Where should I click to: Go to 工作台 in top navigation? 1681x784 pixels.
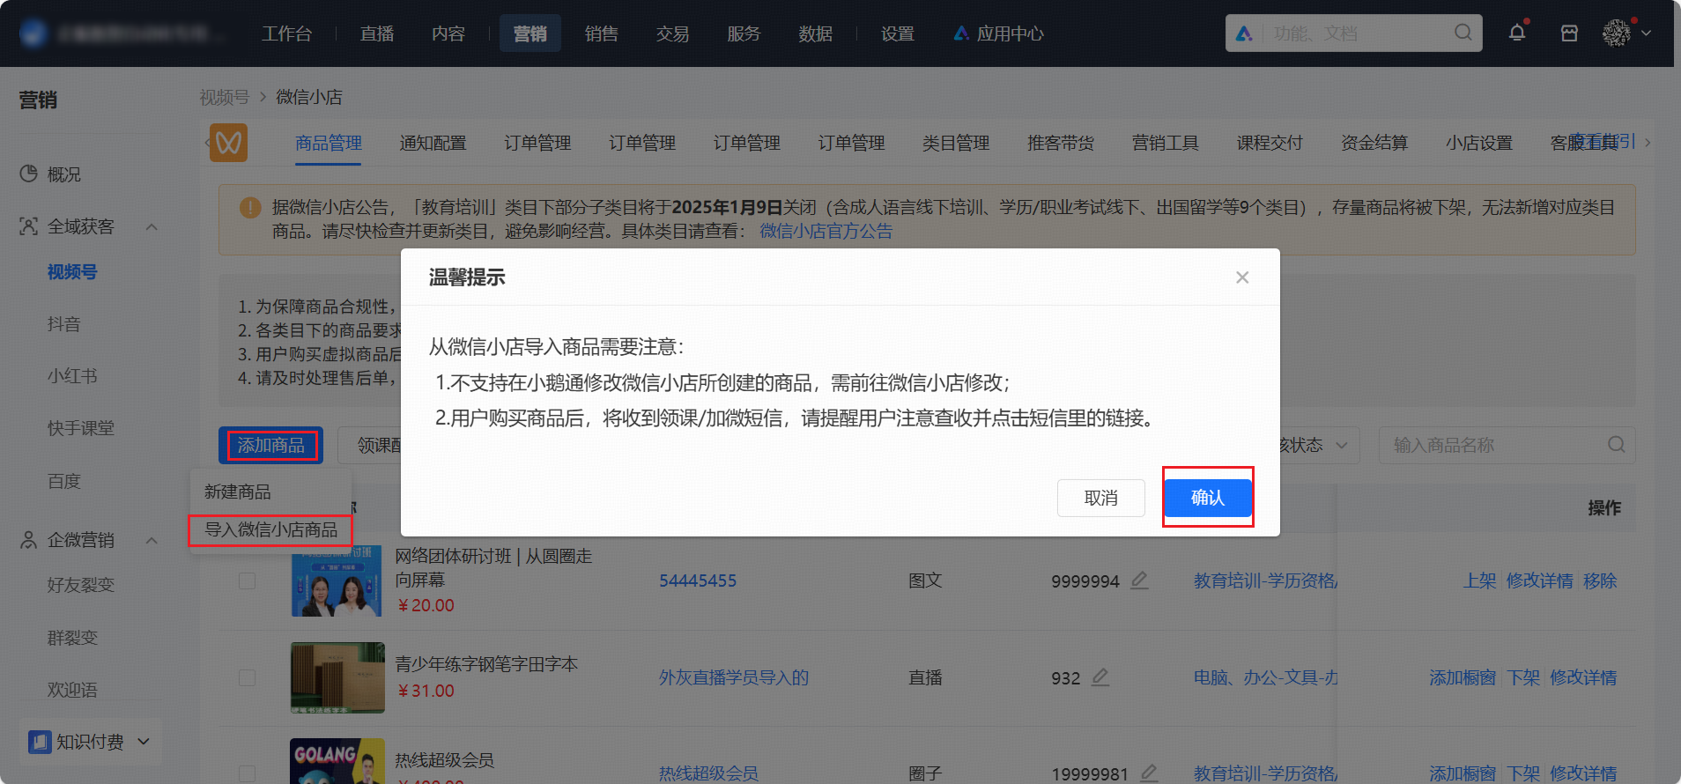coord(286,33)
